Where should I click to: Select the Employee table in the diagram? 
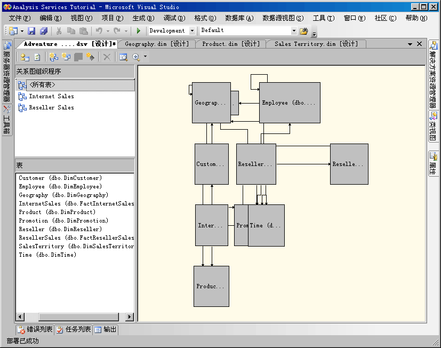pyautogui.click(x=290, y=103)
